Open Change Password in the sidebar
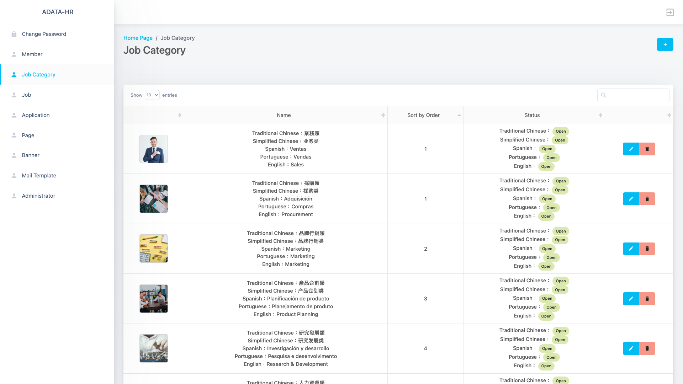 pyautogui.click(x=44, y=34)
